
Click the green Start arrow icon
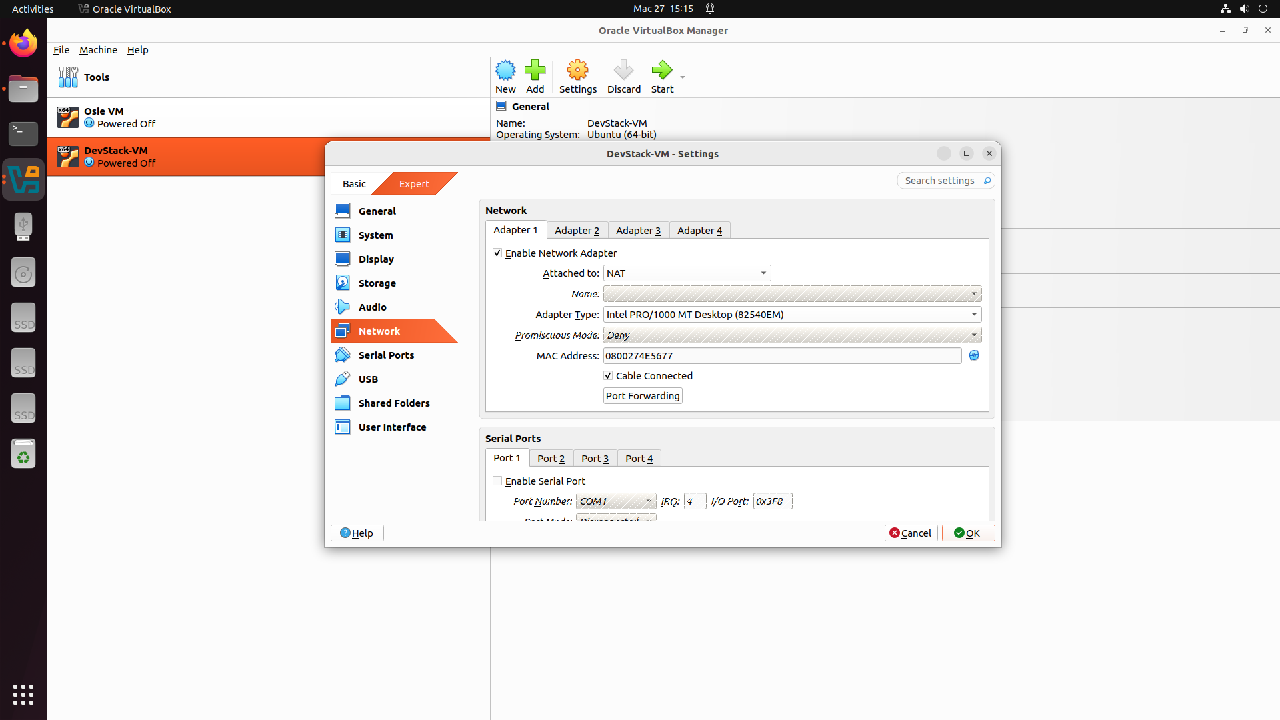coord(662,70)
